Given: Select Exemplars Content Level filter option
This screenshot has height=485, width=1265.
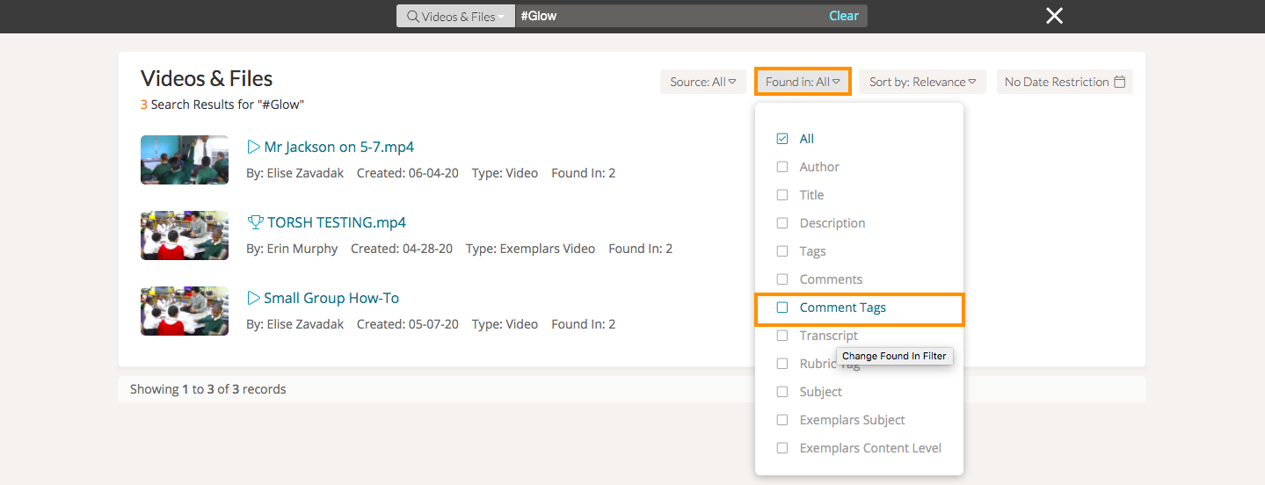Looking at the screenshot, I should click(x=869, y=448).
